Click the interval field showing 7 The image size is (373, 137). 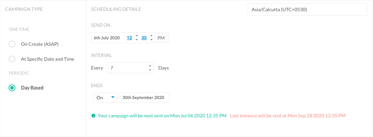click(131, 68)
